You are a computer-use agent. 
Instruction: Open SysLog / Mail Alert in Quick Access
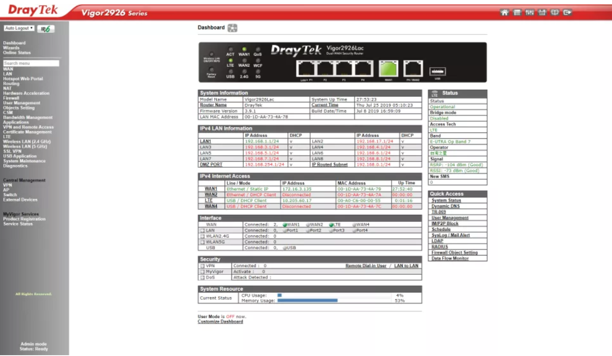(x=451, y=235)
